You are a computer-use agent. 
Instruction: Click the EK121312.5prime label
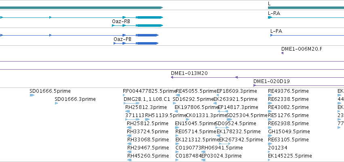click(x=197, y=140)
